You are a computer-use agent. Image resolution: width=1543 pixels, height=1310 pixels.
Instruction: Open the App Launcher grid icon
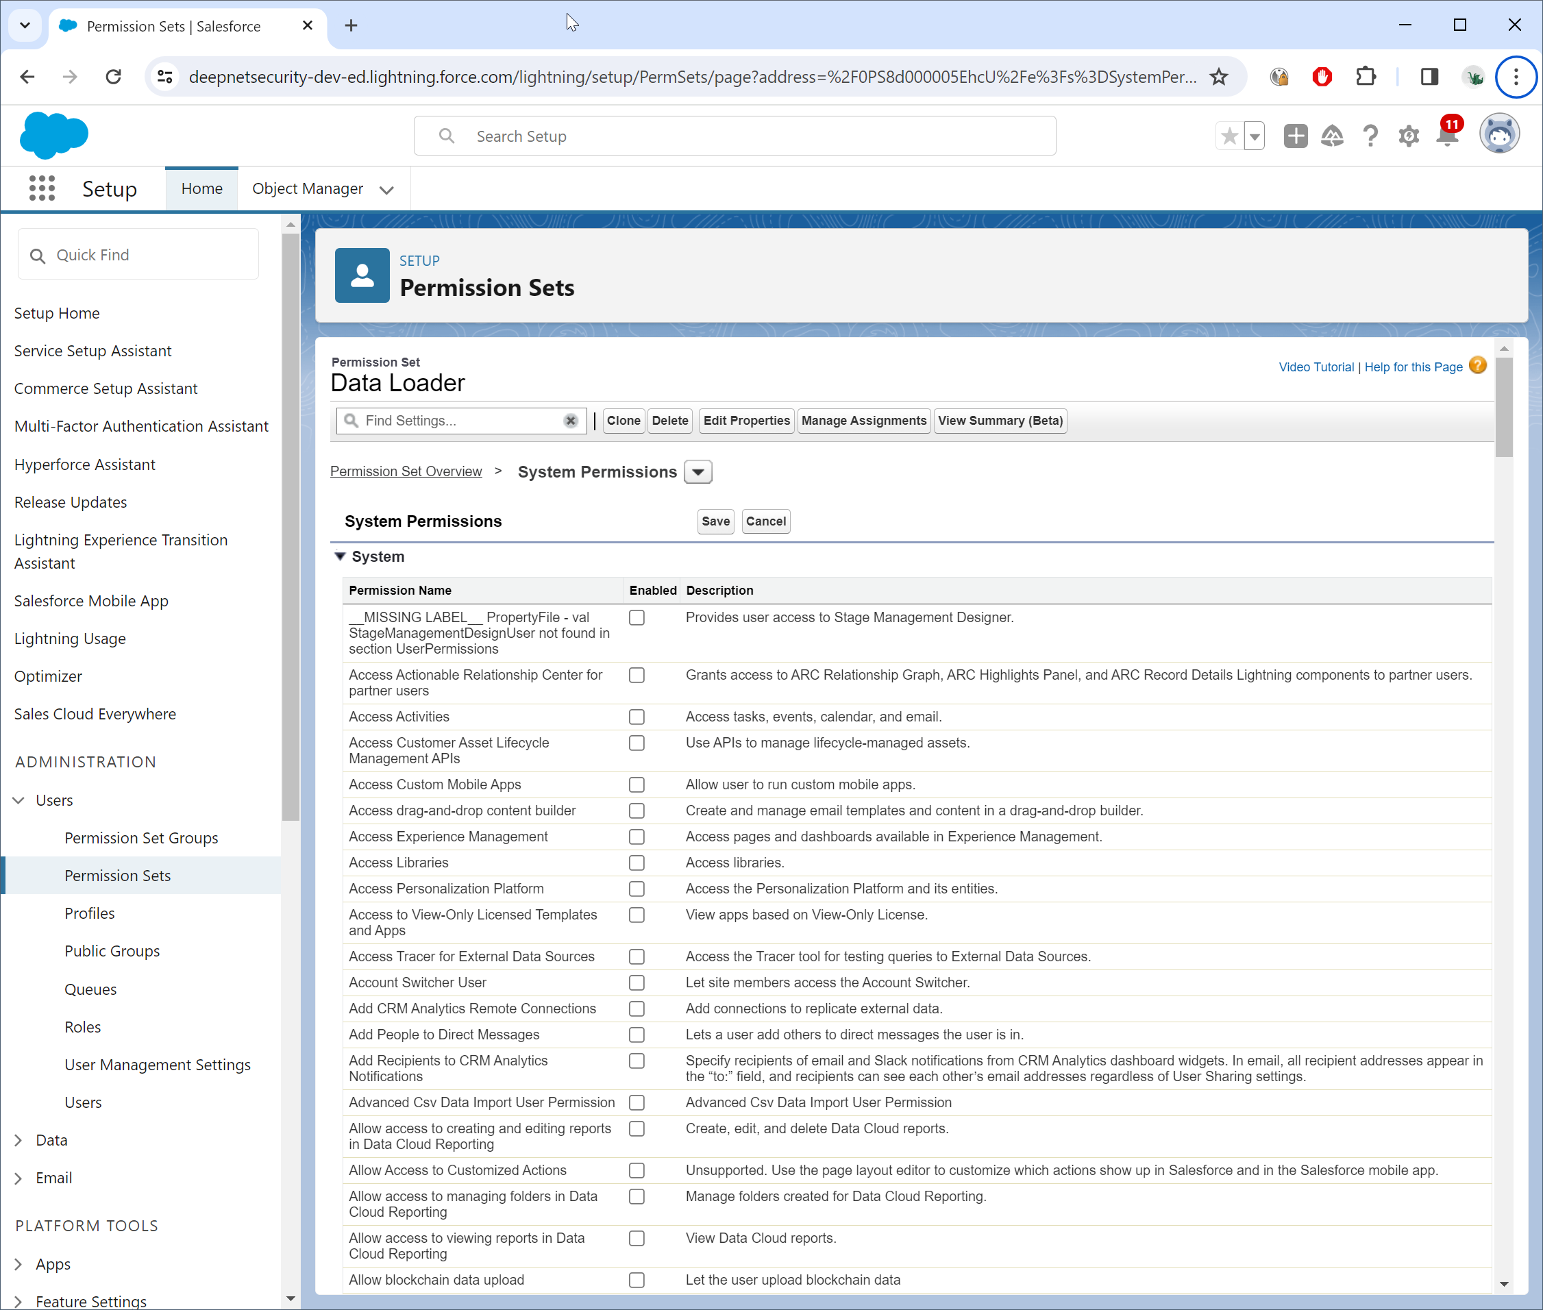coord(42,188)
